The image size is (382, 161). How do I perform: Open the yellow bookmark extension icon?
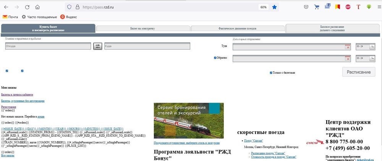pyautogui.click(x=337, y=7)
